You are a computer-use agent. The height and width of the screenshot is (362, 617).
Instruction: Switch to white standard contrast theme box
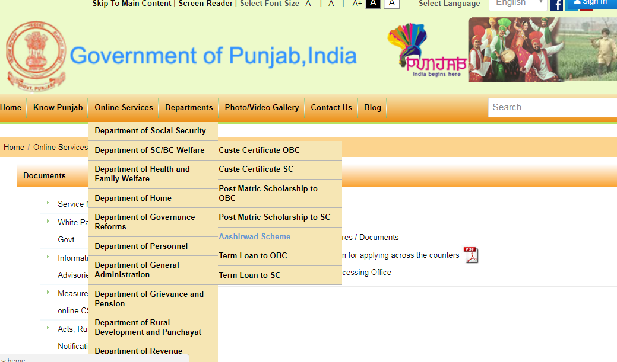click(392, 4)
